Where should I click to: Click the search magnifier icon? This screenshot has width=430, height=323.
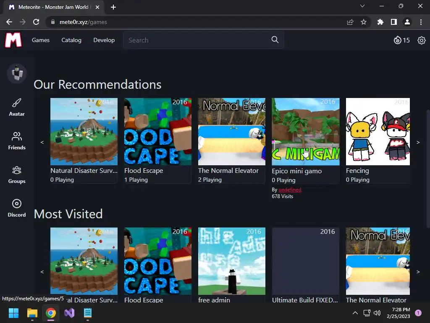pyautogui.click(x=275, y=40)
